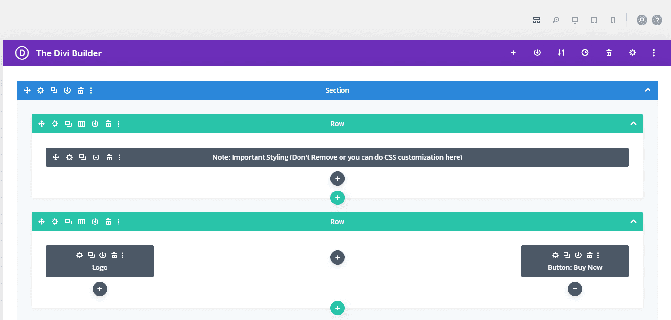
Task: Open the Divi Builder three-dot options menu
Action: click(654, 53)
